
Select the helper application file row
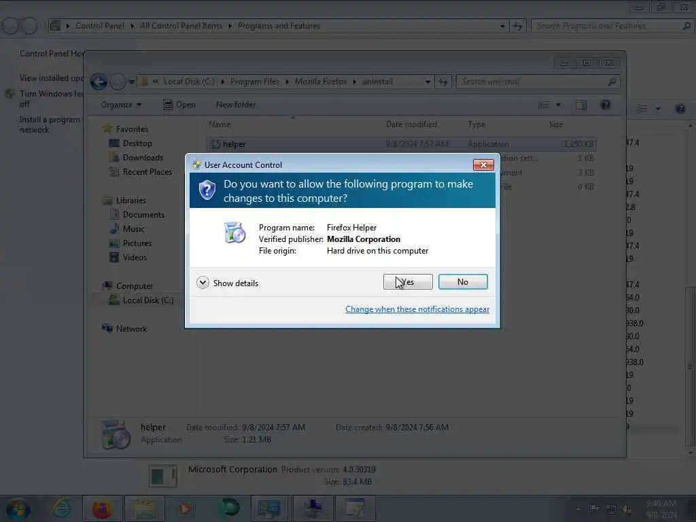(401, 144)
